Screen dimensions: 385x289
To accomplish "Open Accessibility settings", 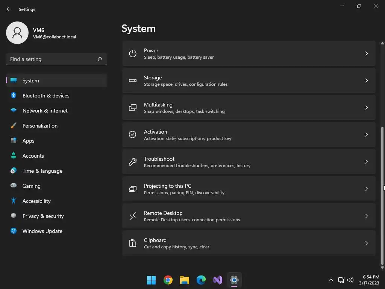I will click(x=56, y=201).
